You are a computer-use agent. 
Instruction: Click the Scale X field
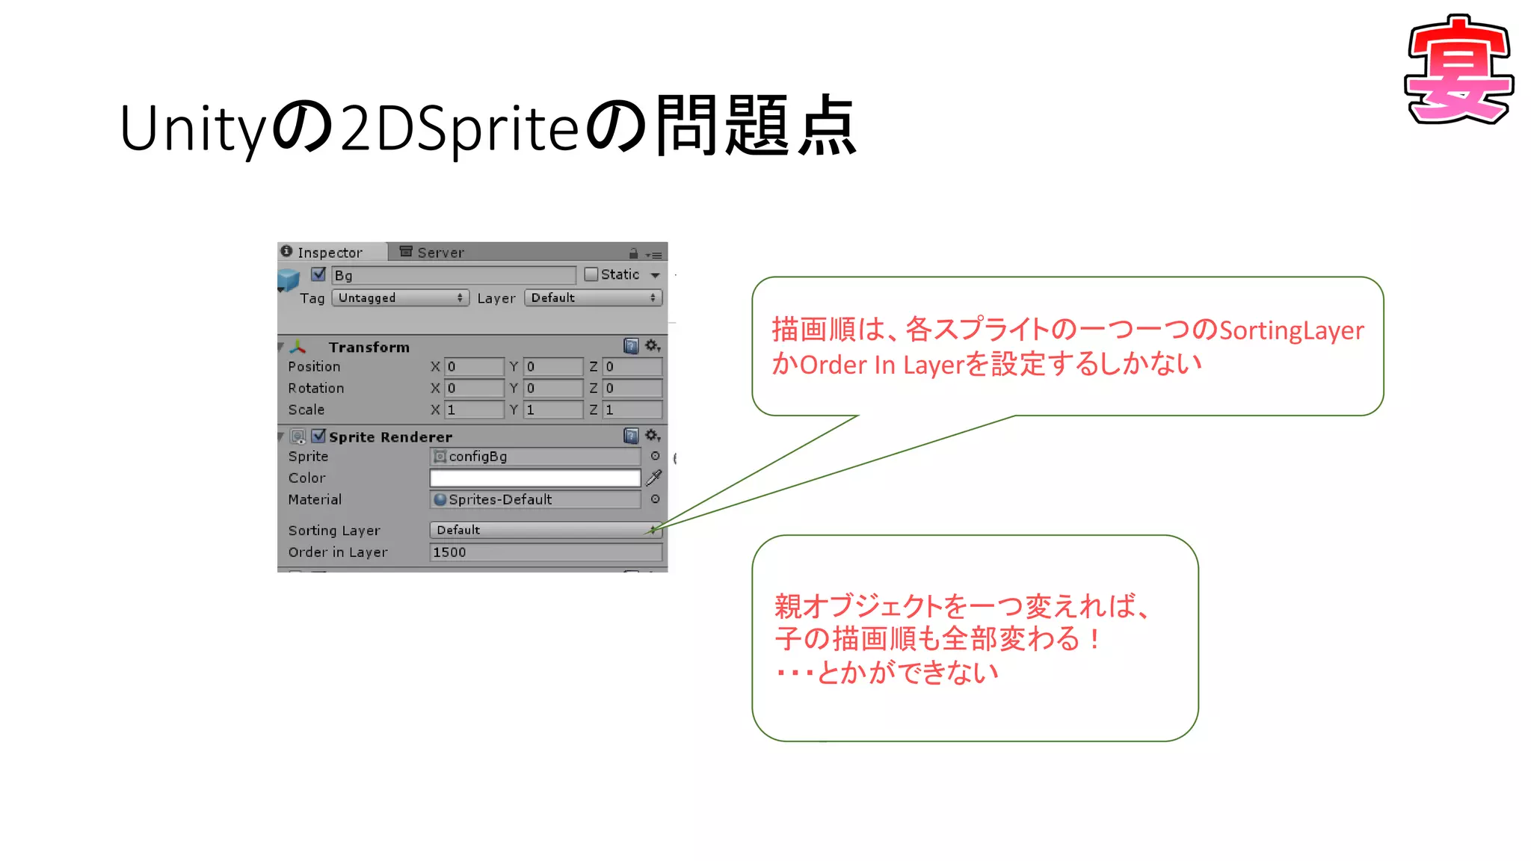(x=474, y=410)
